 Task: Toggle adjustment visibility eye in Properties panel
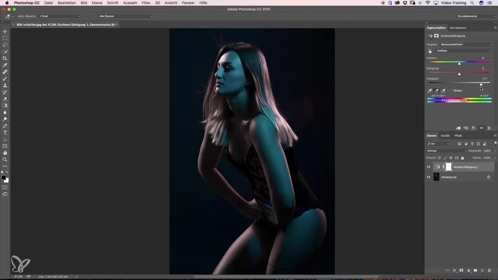tap(481, 128)
